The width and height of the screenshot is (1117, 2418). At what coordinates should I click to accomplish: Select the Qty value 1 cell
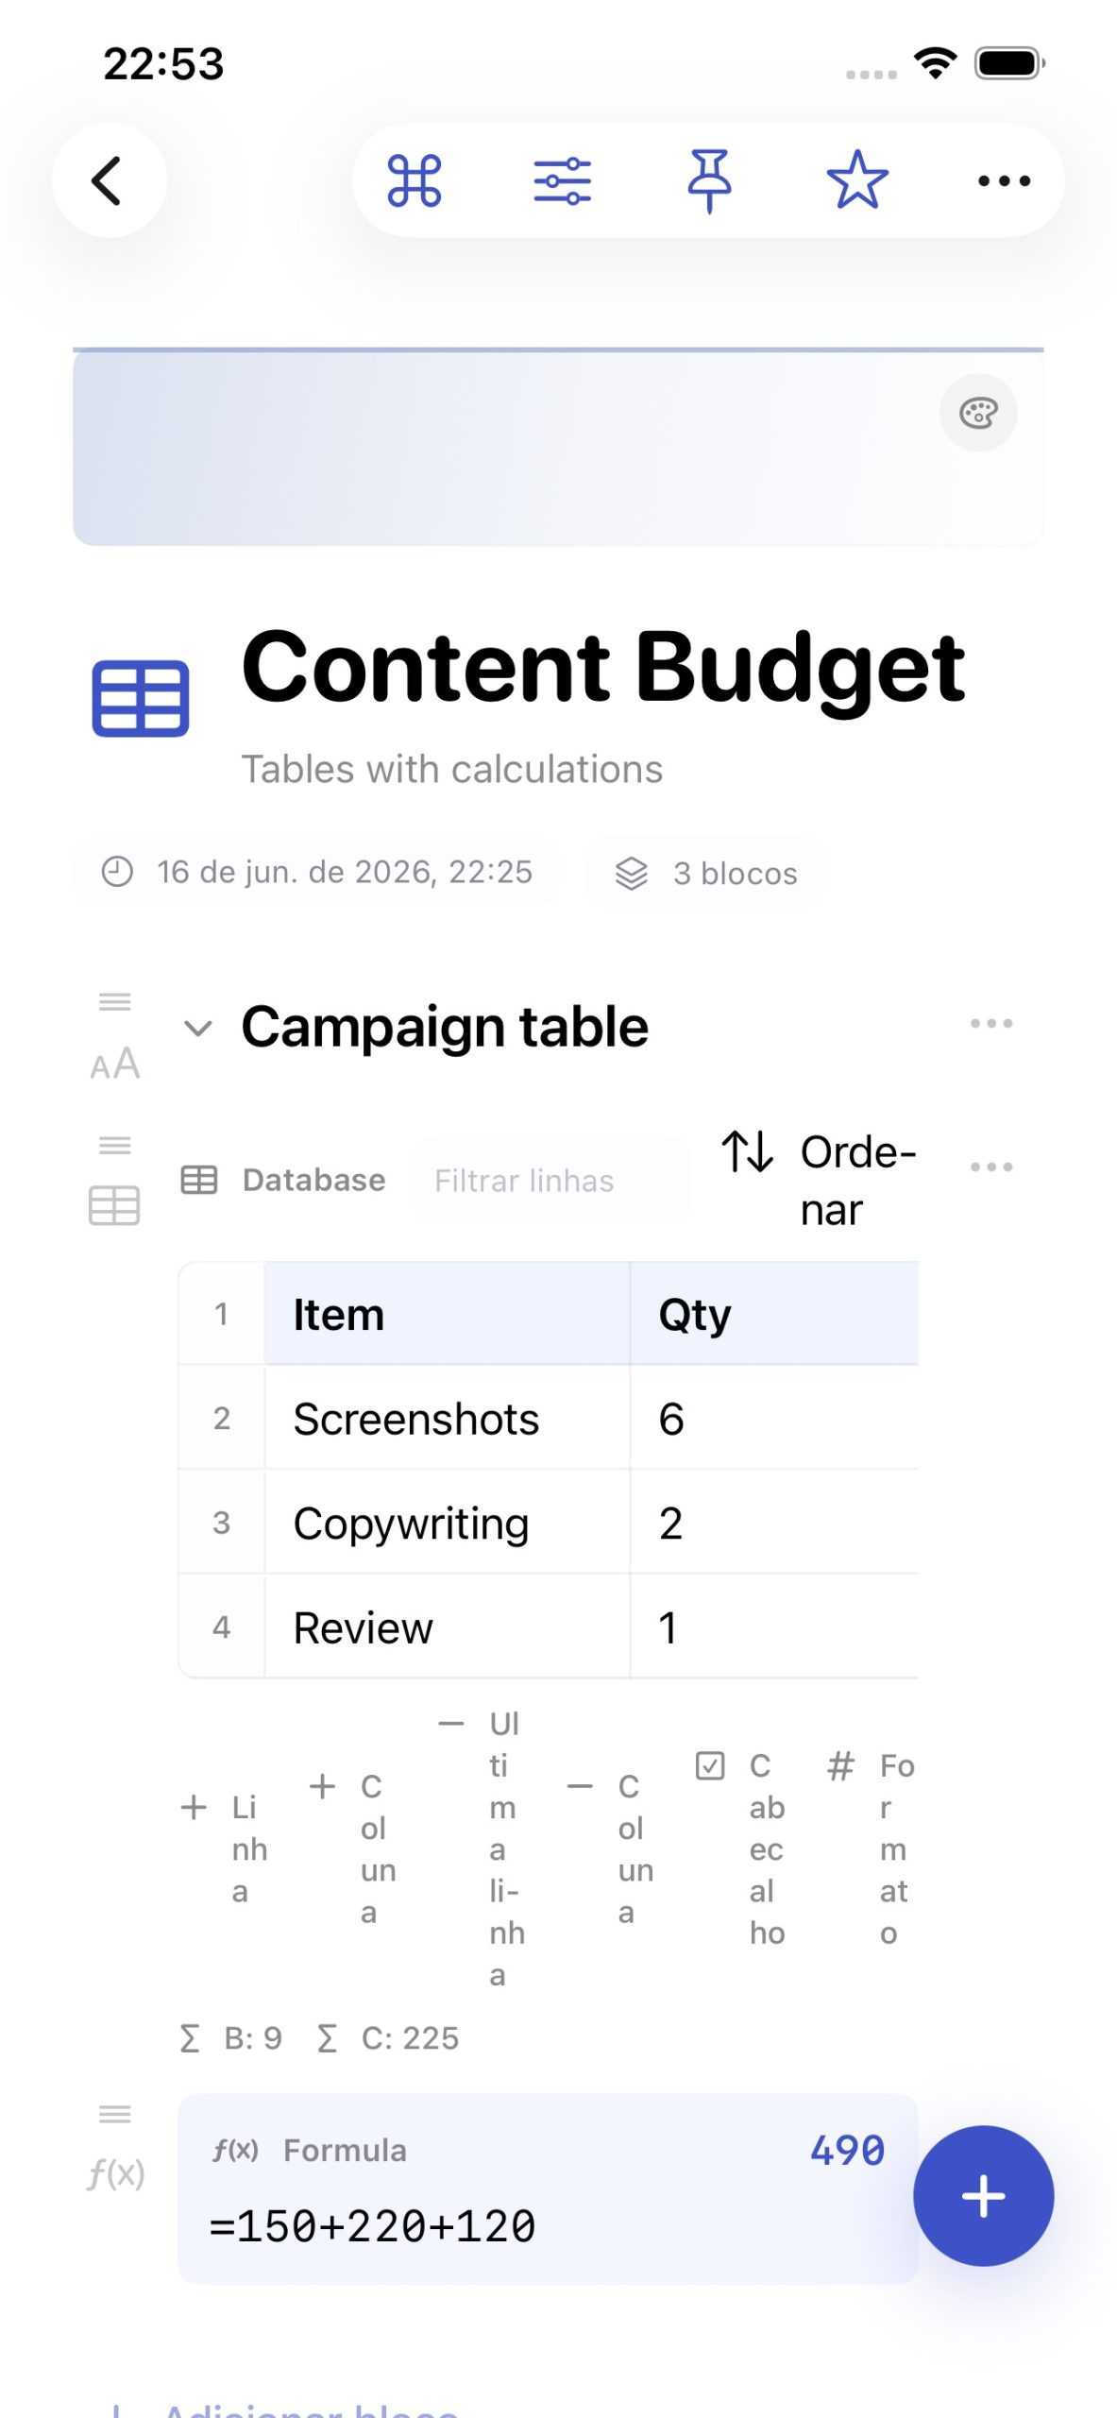pyautogui.click(x=774, y=1627)
